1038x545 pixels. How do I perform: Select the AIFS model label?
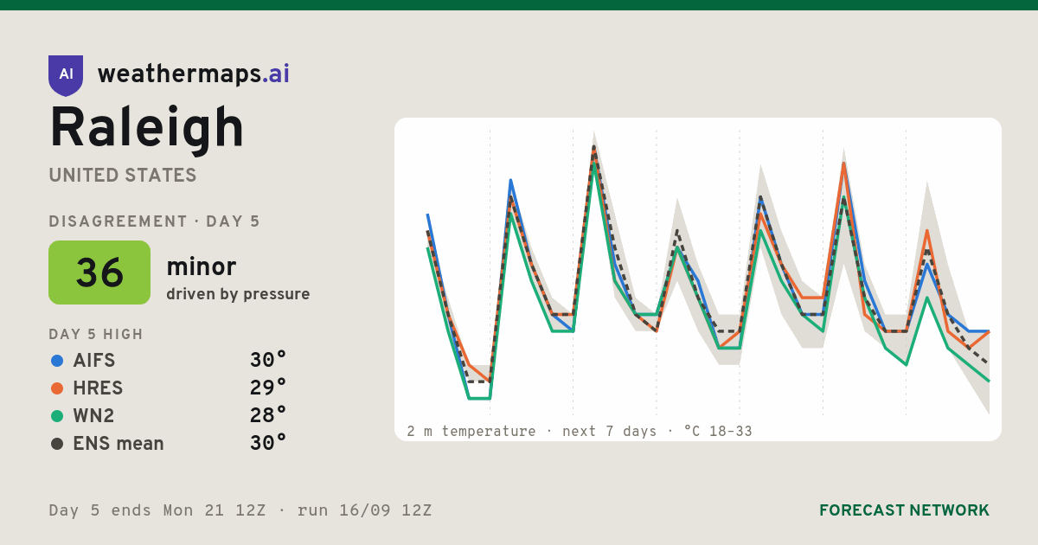[94, 361]
